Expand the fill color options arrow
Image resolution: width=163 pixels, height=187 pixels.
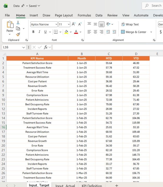pos(71,32)
